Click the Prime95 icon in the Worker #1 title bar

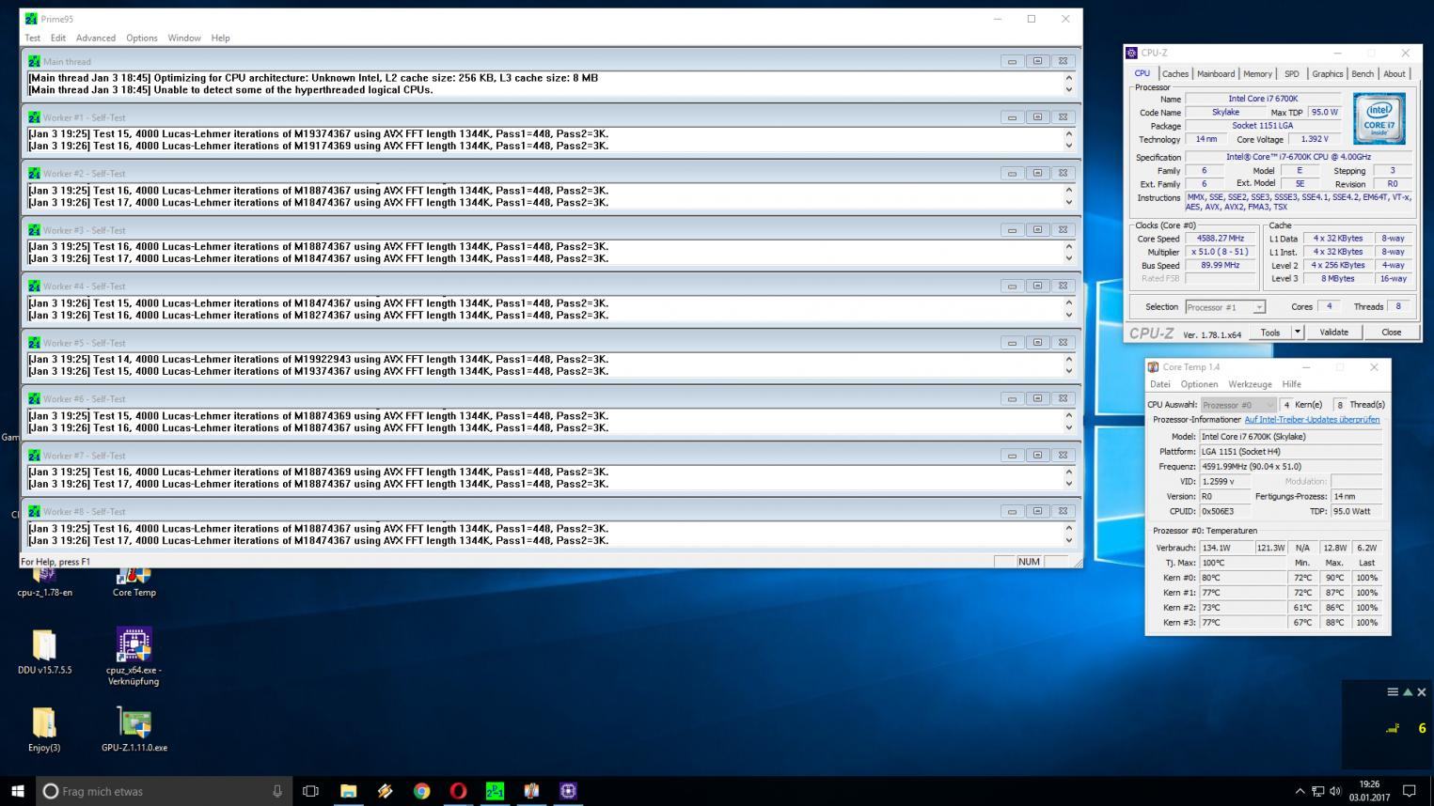(x=34, y=117)
